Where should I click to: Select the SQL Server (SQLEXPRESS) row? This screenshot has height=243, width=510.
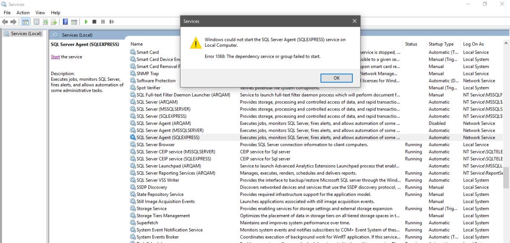(316, 116)
